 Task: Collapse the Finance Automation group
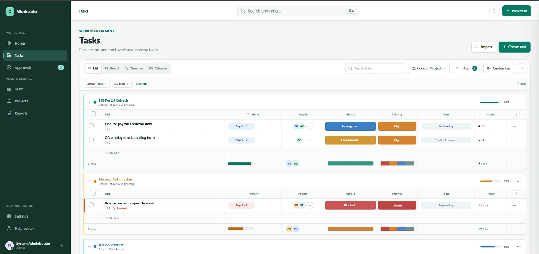90,181
